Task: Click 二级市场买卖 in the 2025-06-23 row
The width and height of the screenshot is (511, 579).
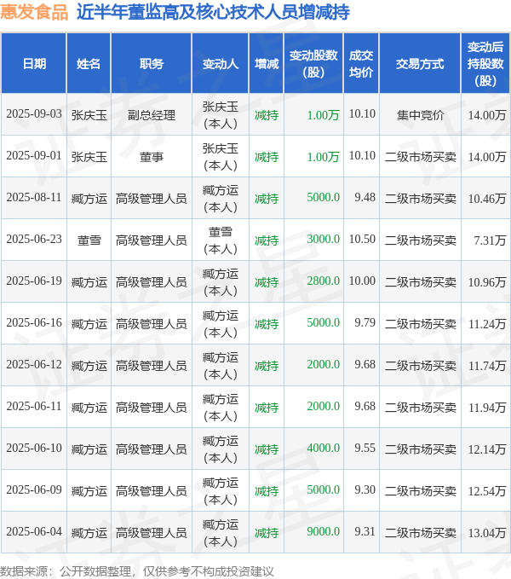Action: click(421, 240)
